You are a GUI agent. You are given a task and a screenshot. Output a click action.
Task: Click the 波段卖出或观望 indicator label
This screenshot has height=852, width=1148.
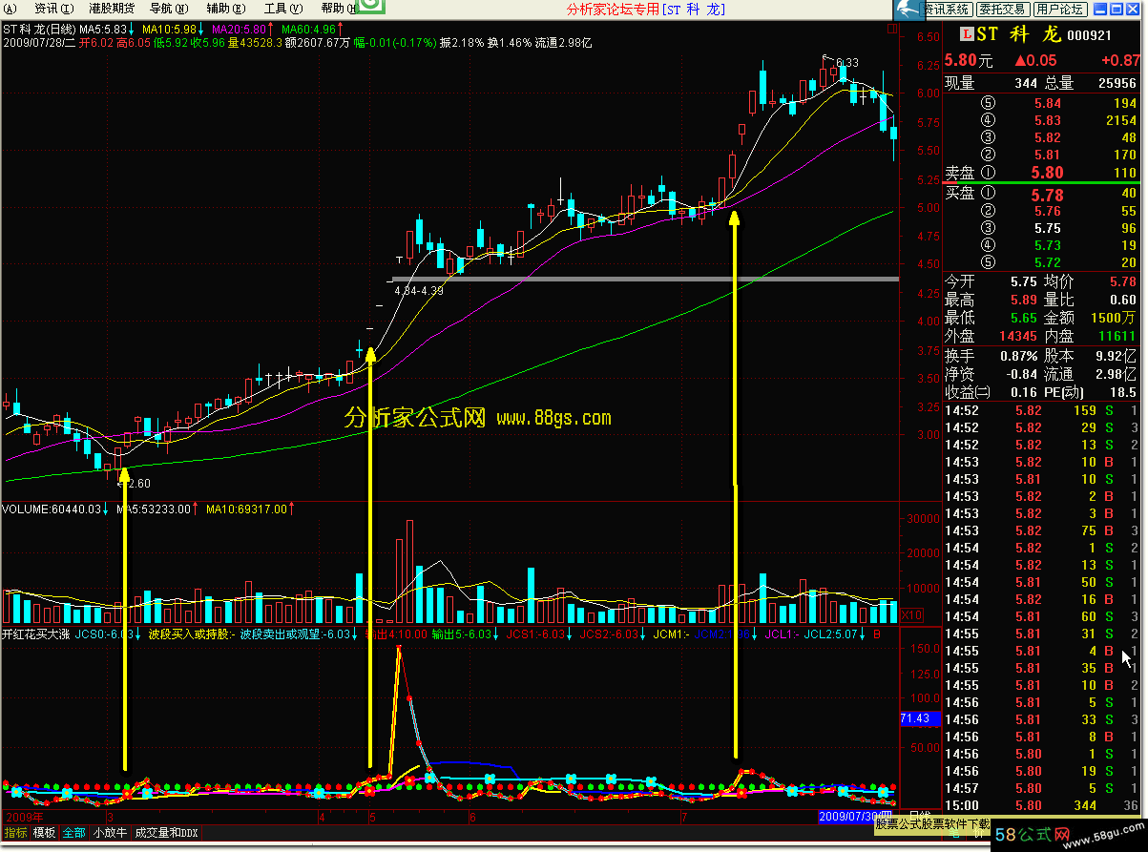281,634
